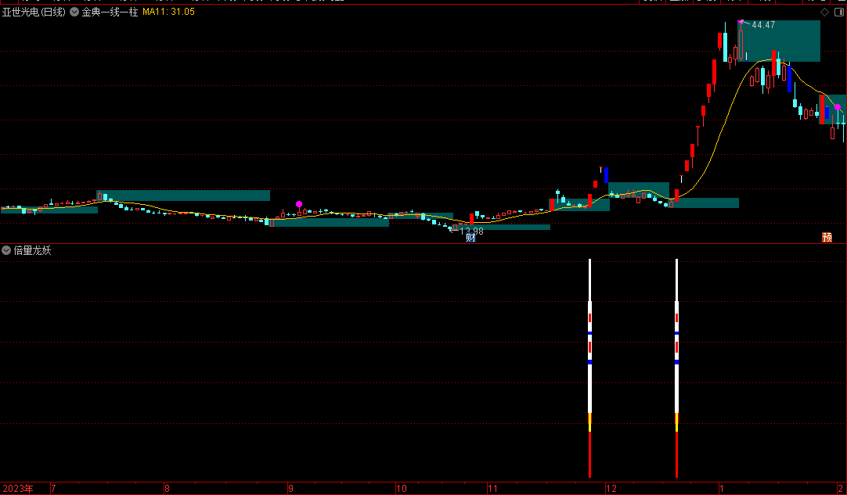847x495 pixels.
Task: Click the month 7 marker on time axis
Action: point(53,489)
